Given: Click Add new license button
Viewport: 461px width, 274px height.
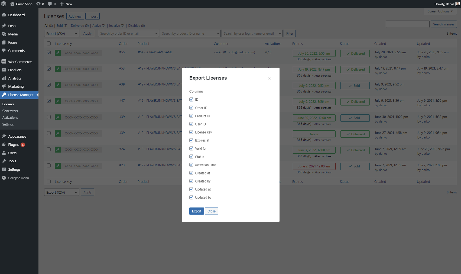Looking at the screenshot, I should [75, 16].
